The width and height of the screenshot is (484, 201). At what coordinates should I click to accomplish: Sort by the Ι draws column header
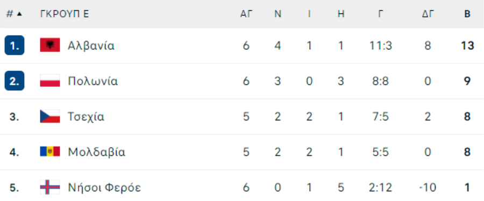coord(309,14)
